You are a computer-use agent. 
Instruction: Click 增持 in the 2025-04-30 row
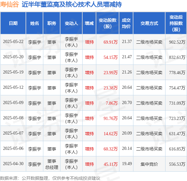pos(89,164)
